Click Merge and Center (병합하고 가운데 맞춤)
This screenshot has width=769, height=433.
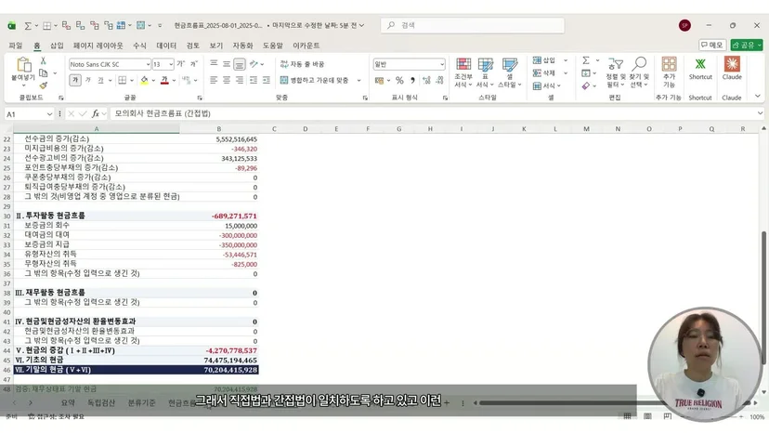[314, 80]
